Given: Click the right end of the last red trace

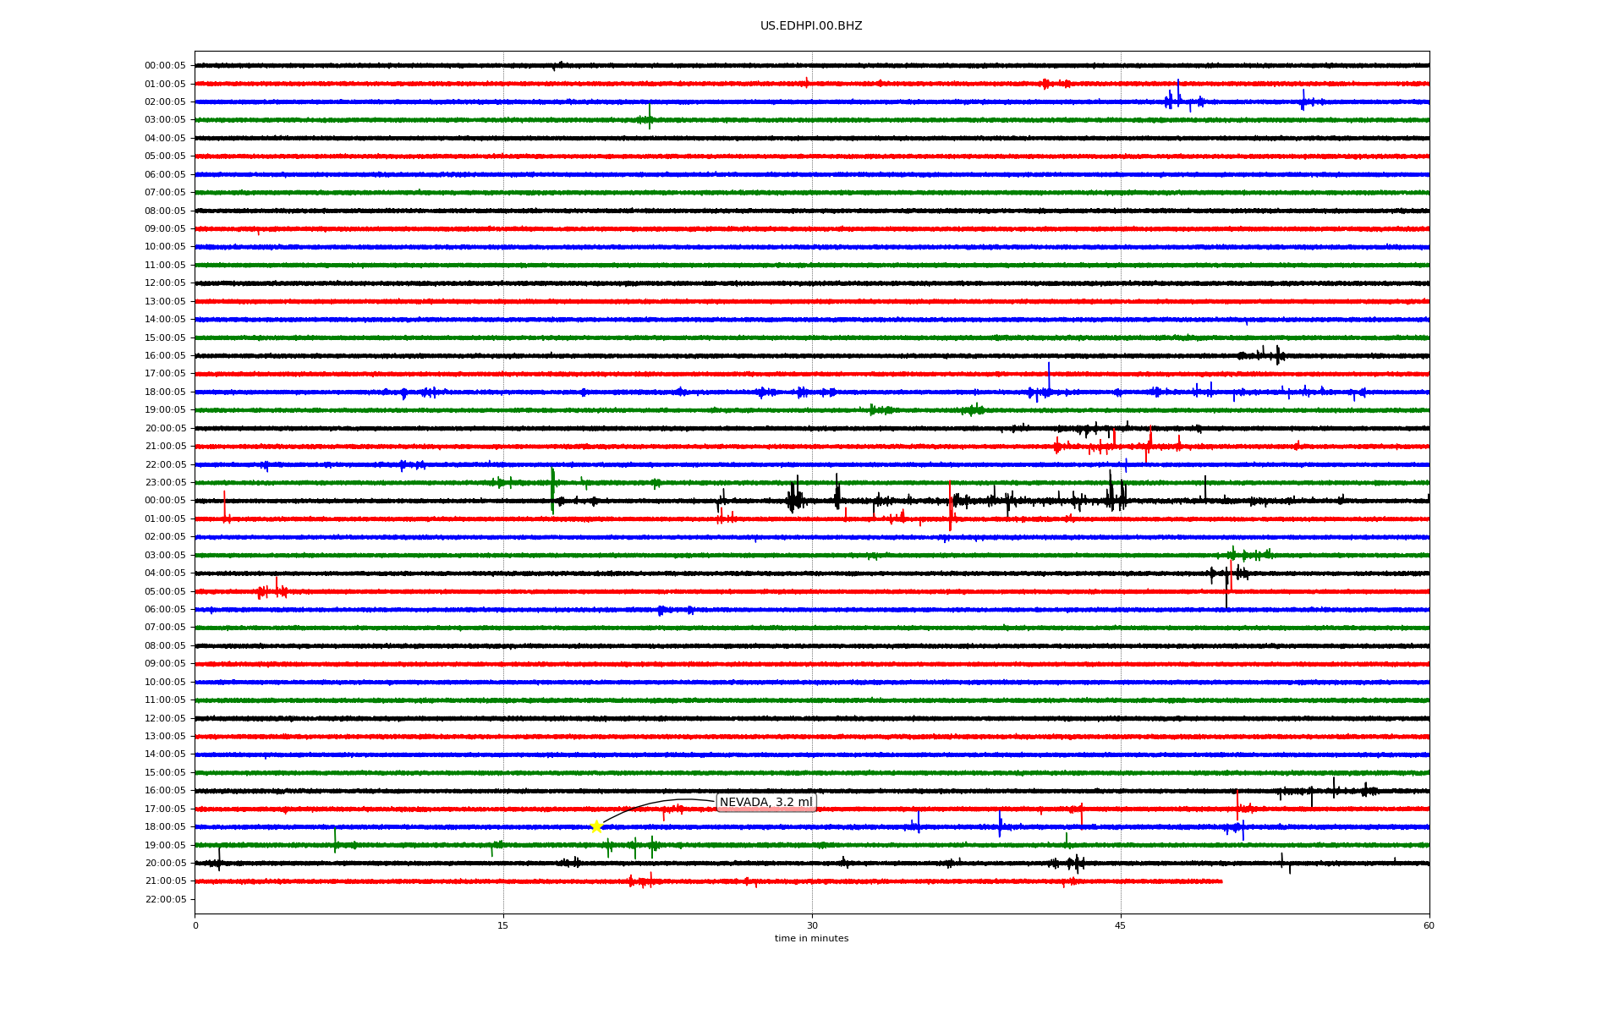Looking at the screenshot, I should (x=1221, y=881).
